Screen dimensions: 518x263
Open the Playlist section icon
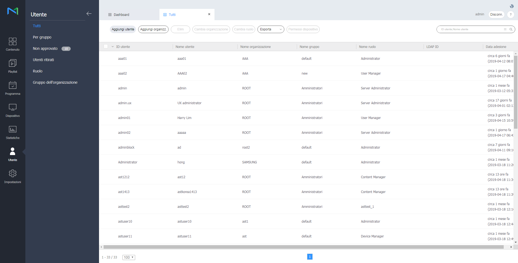pos(12,64)
